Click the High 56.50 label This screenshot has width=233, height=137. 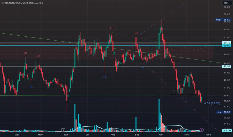[x=223, y=20]
